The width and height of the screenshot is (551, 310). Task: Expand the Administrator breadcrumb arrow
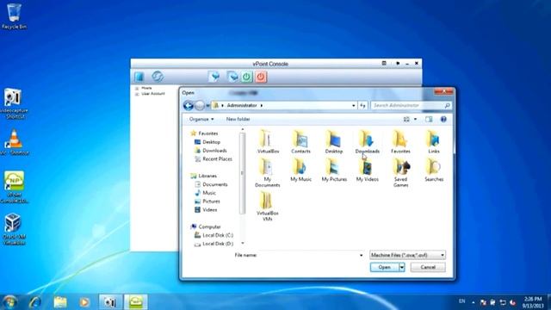(x=262, y=105)
